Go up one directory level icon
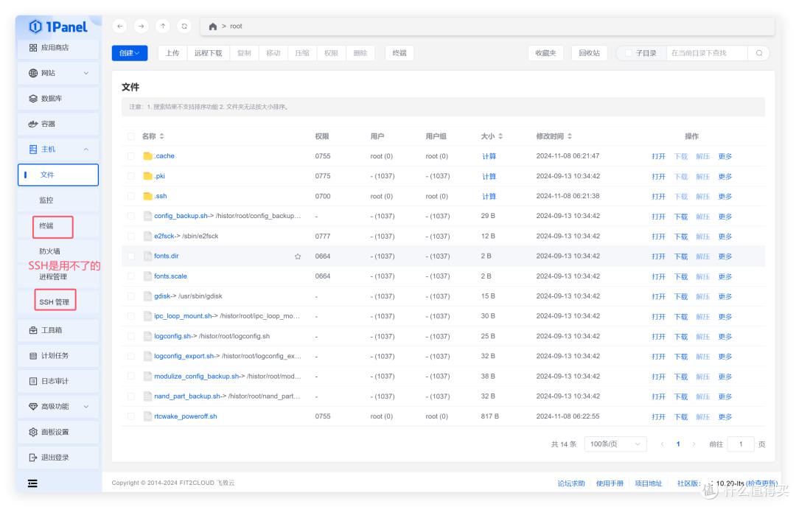The width and height of the screenshot is (796, 507). coord(162,26)
